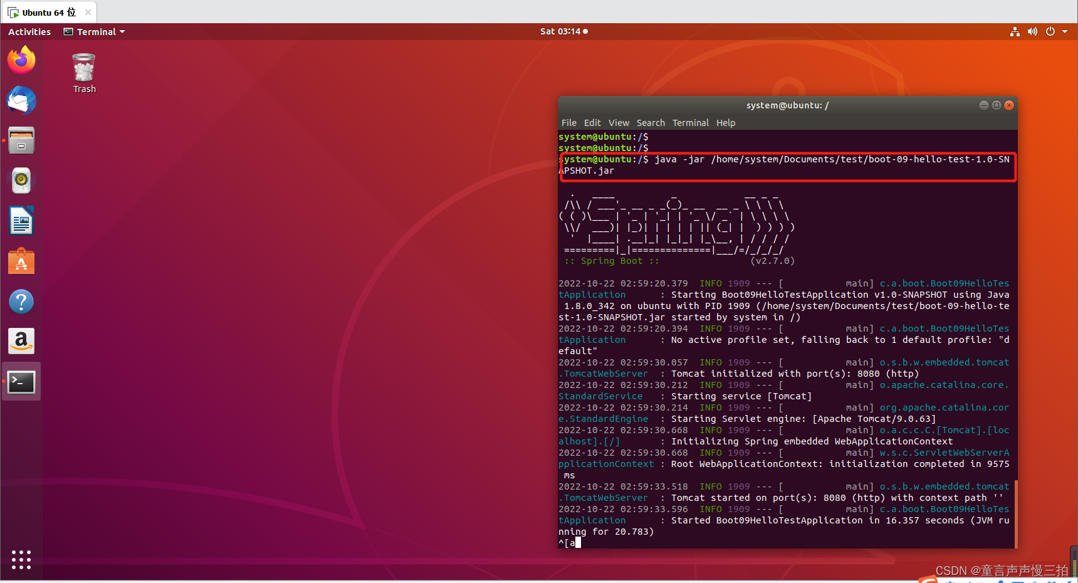Expand the system status chevron menu
This screenshot has height=583, width=1078.
1065,31
